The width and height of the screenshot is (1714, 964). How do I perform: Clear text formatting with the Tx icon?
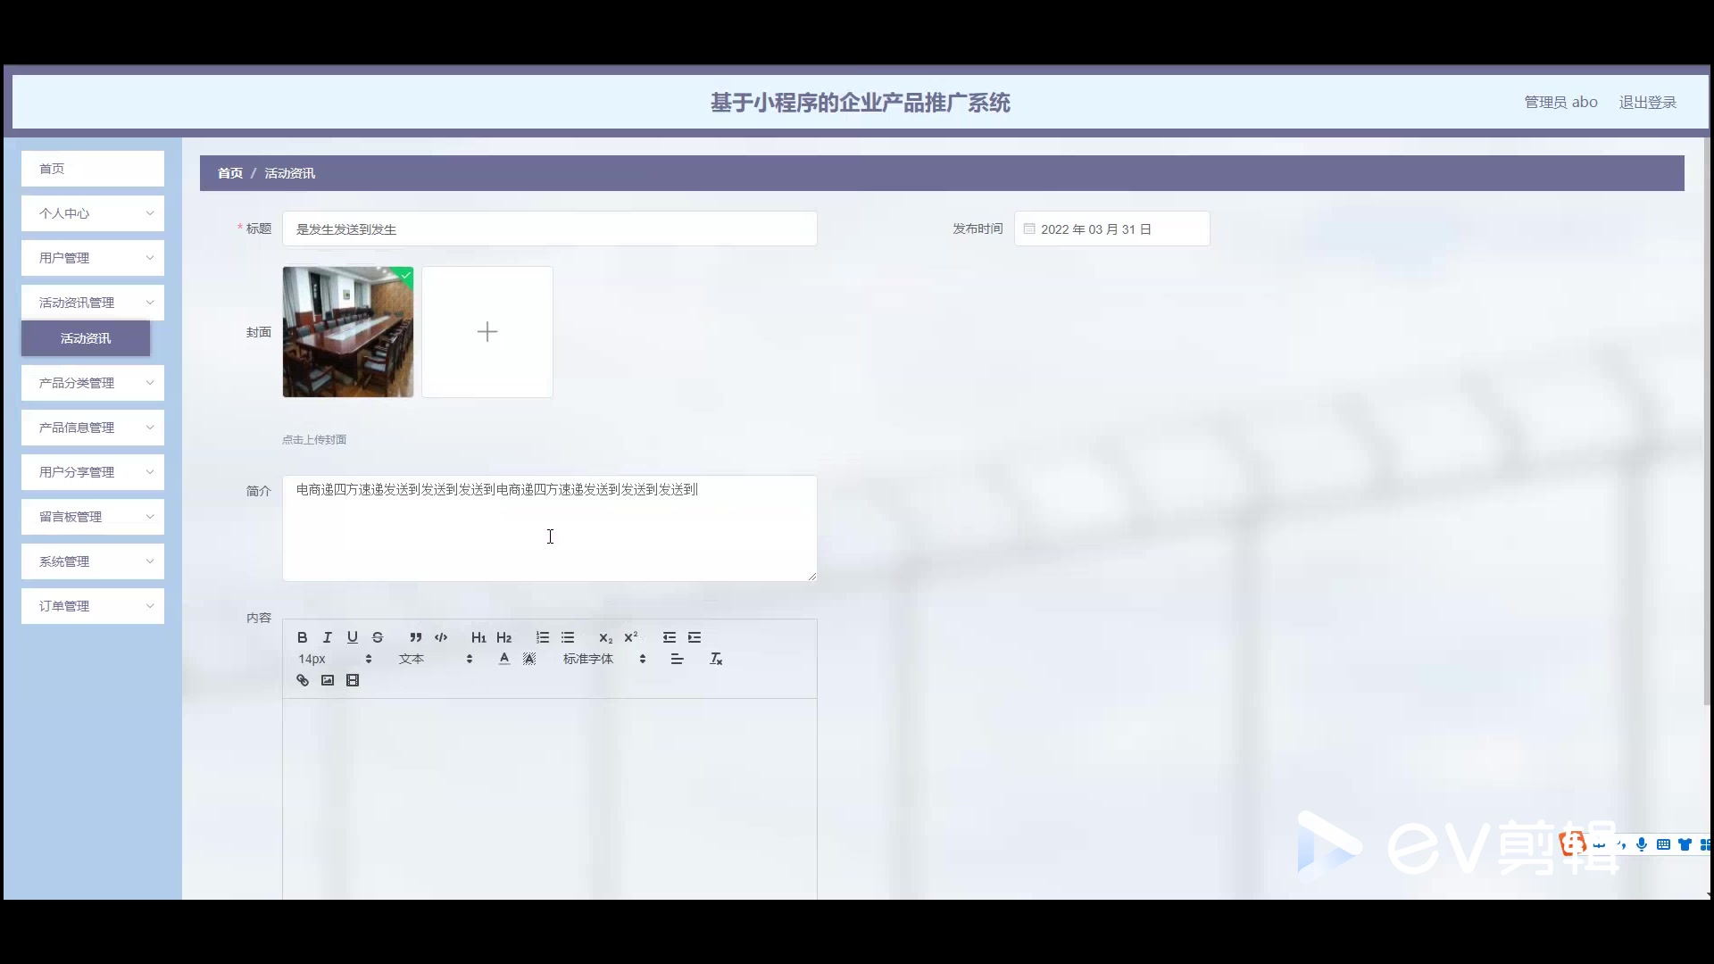[x=716, y=659]
